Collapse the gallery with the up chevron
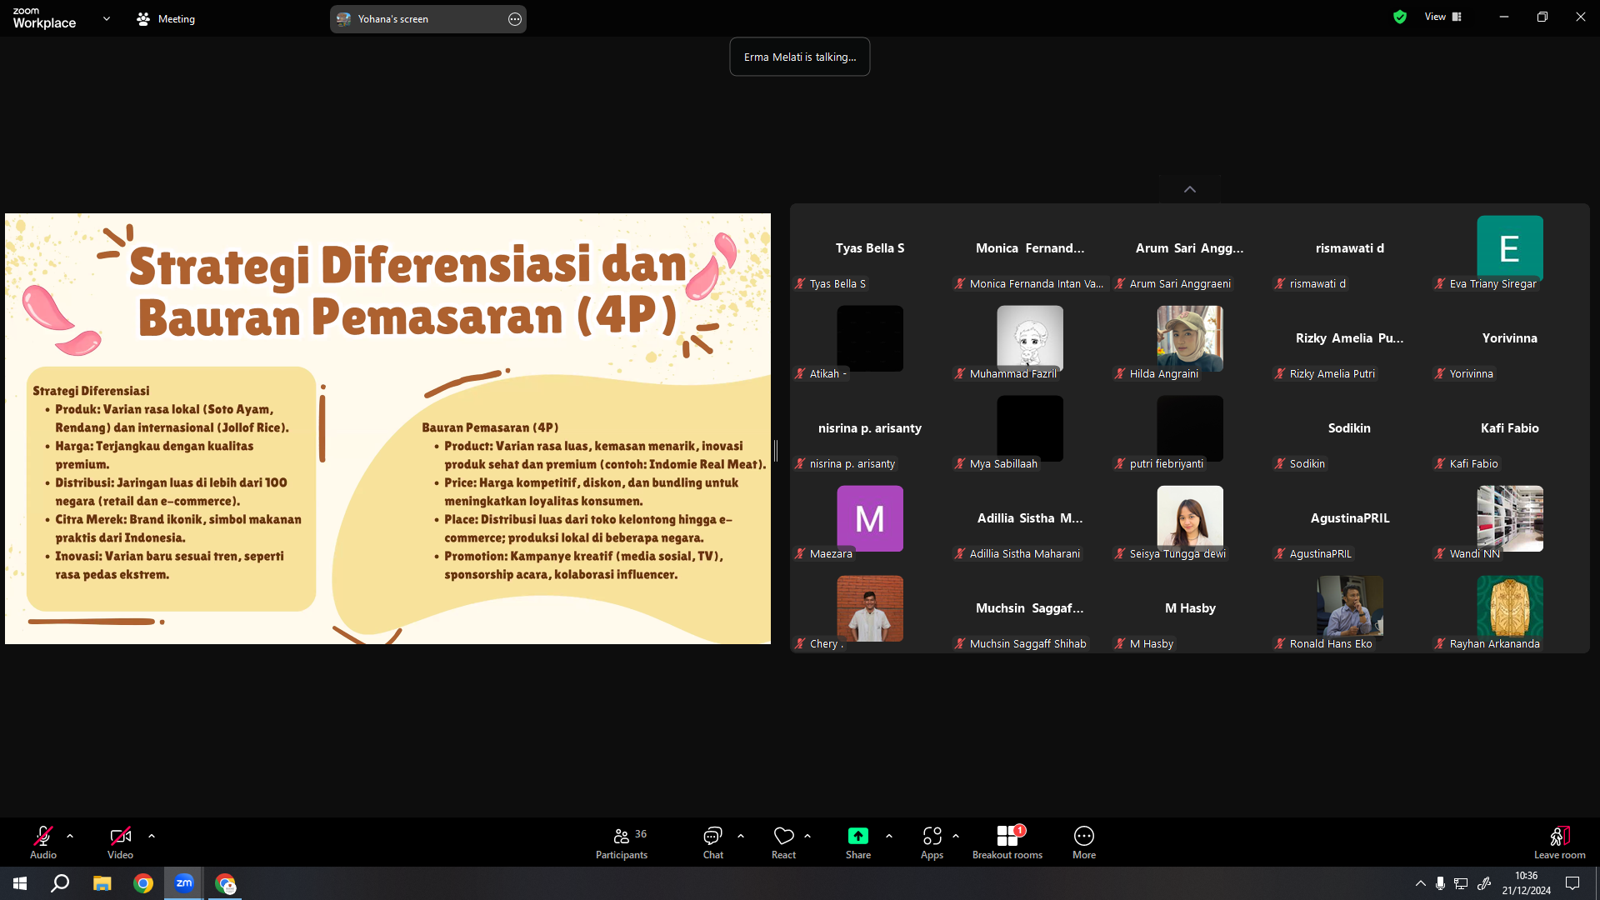The height and width of the screenshot is (900, 1600). 1190,189
